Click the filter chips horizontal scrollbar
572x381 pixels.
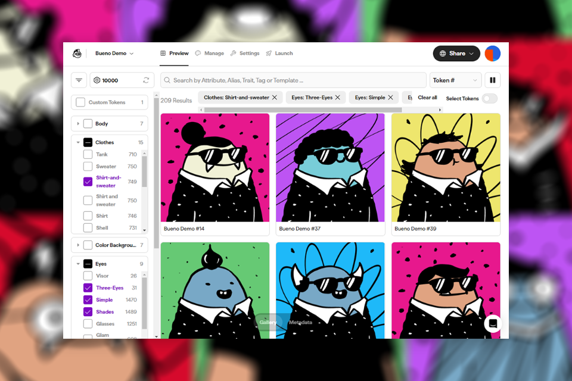click(x=303, y=110)
